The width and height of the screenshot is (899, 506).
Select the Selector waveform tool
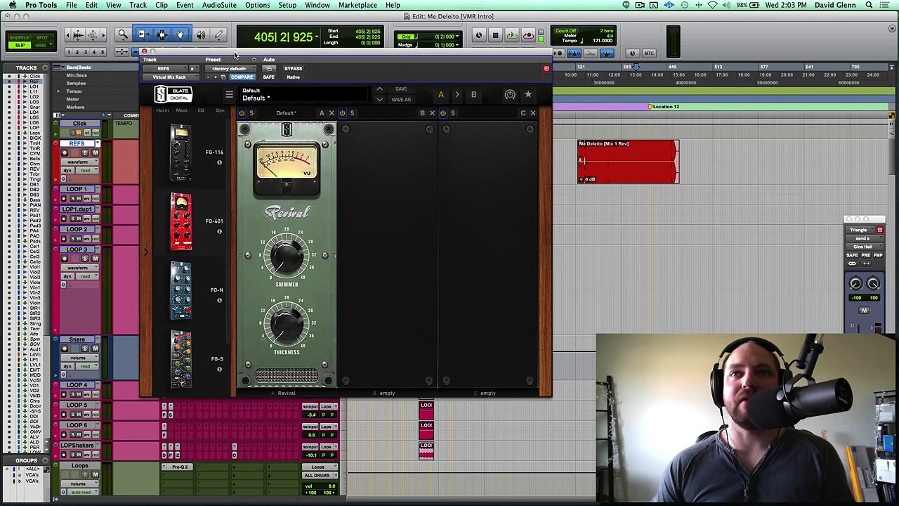tap(161, 34)
